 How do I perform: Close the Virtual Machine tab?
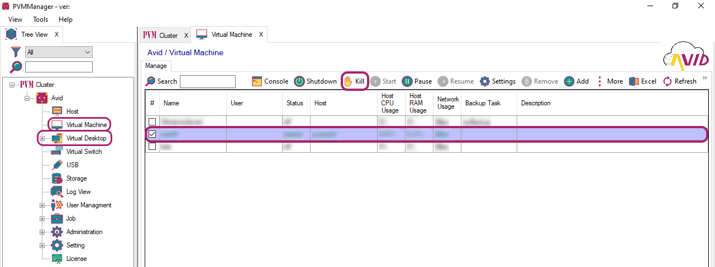click(261, 35)
